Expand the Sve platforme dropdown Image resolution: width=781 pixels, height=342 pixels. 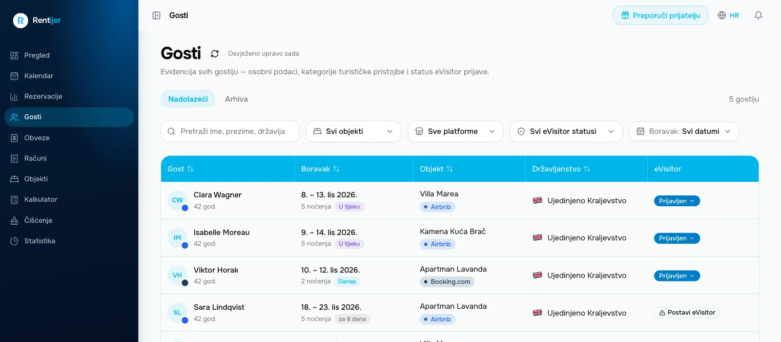[455, 131]
